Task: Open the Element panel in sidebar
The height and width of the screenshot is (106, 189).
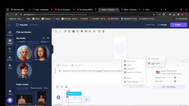Action: click(10, 58)
